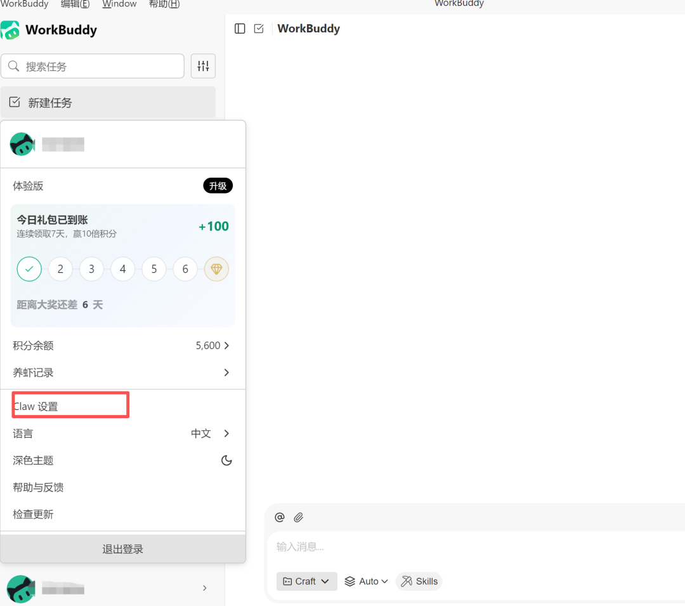Image resolution: width=685 pixels, height=606 pixels.
Task: Open 积分余额 points balance details
Action: click(122, 346)
